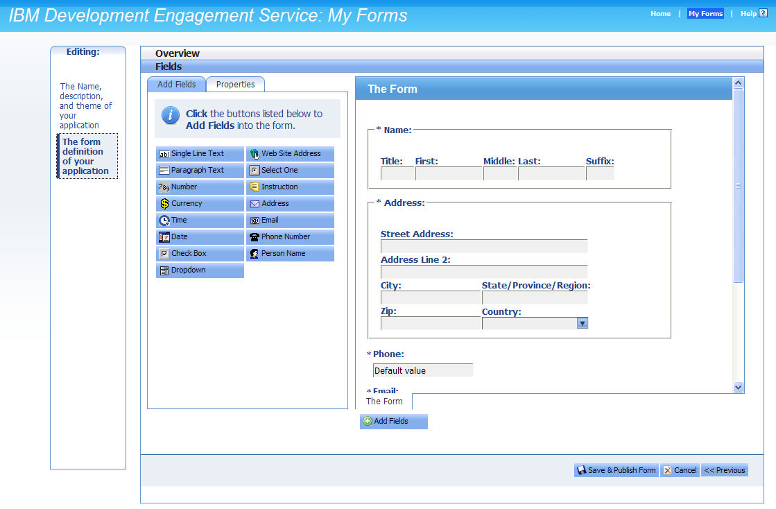Screen dimensions: 776x509
Task: Click the Dropdown field icon
Action: coord(164,270)
